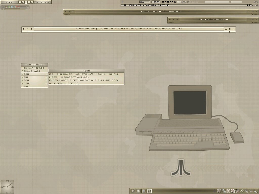The width and height of the screenshot is (259, 194).
Task: Pause Winamp playback
Action: pyautogui.click(x=168, y=2)
